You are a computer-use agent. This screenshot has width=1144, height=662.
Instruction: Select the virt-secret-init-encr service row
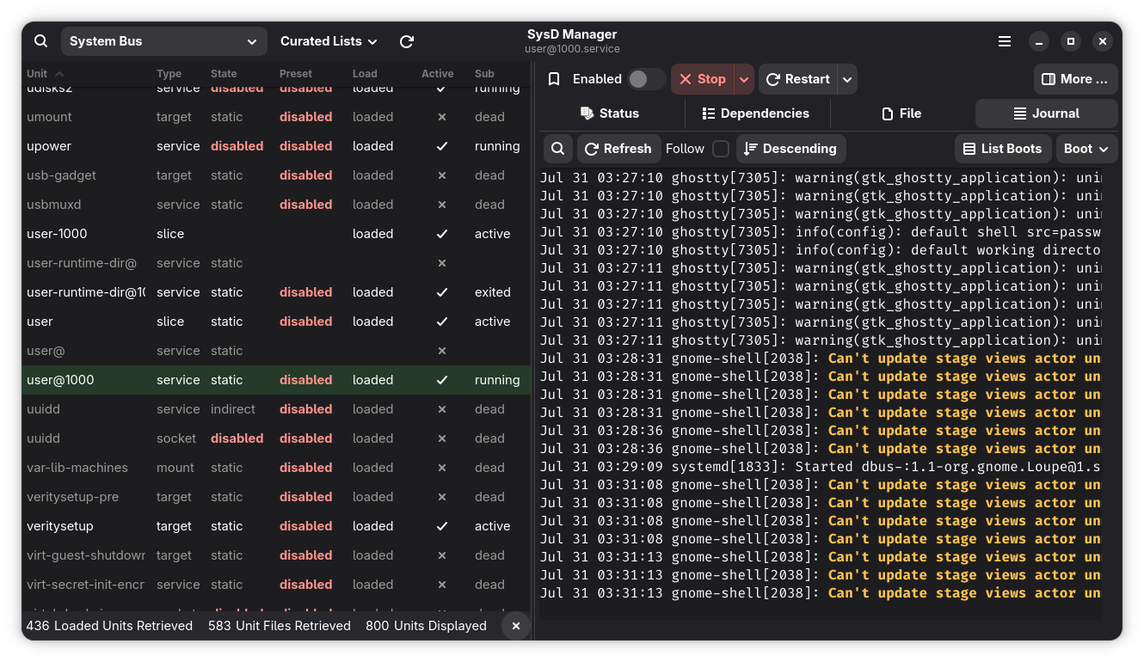275,585
